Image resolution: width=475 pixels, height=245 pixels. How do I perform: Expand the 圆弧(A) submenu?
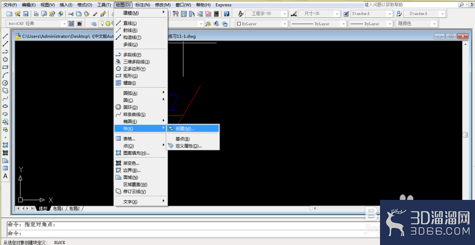(141, 93)
